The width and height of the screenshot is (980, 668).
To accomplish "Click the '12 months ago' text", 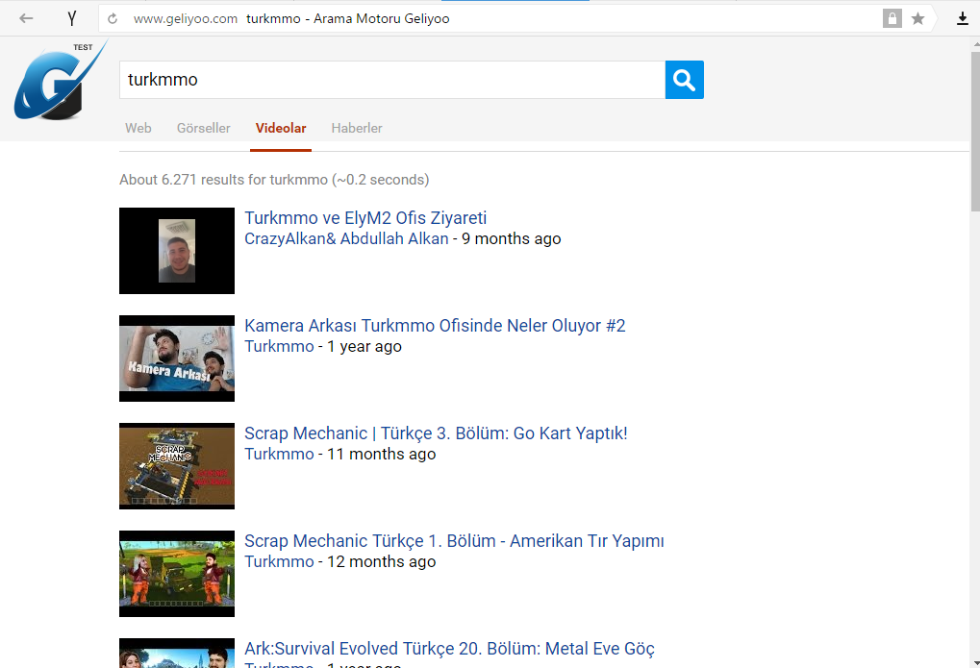I will [381, 561].
